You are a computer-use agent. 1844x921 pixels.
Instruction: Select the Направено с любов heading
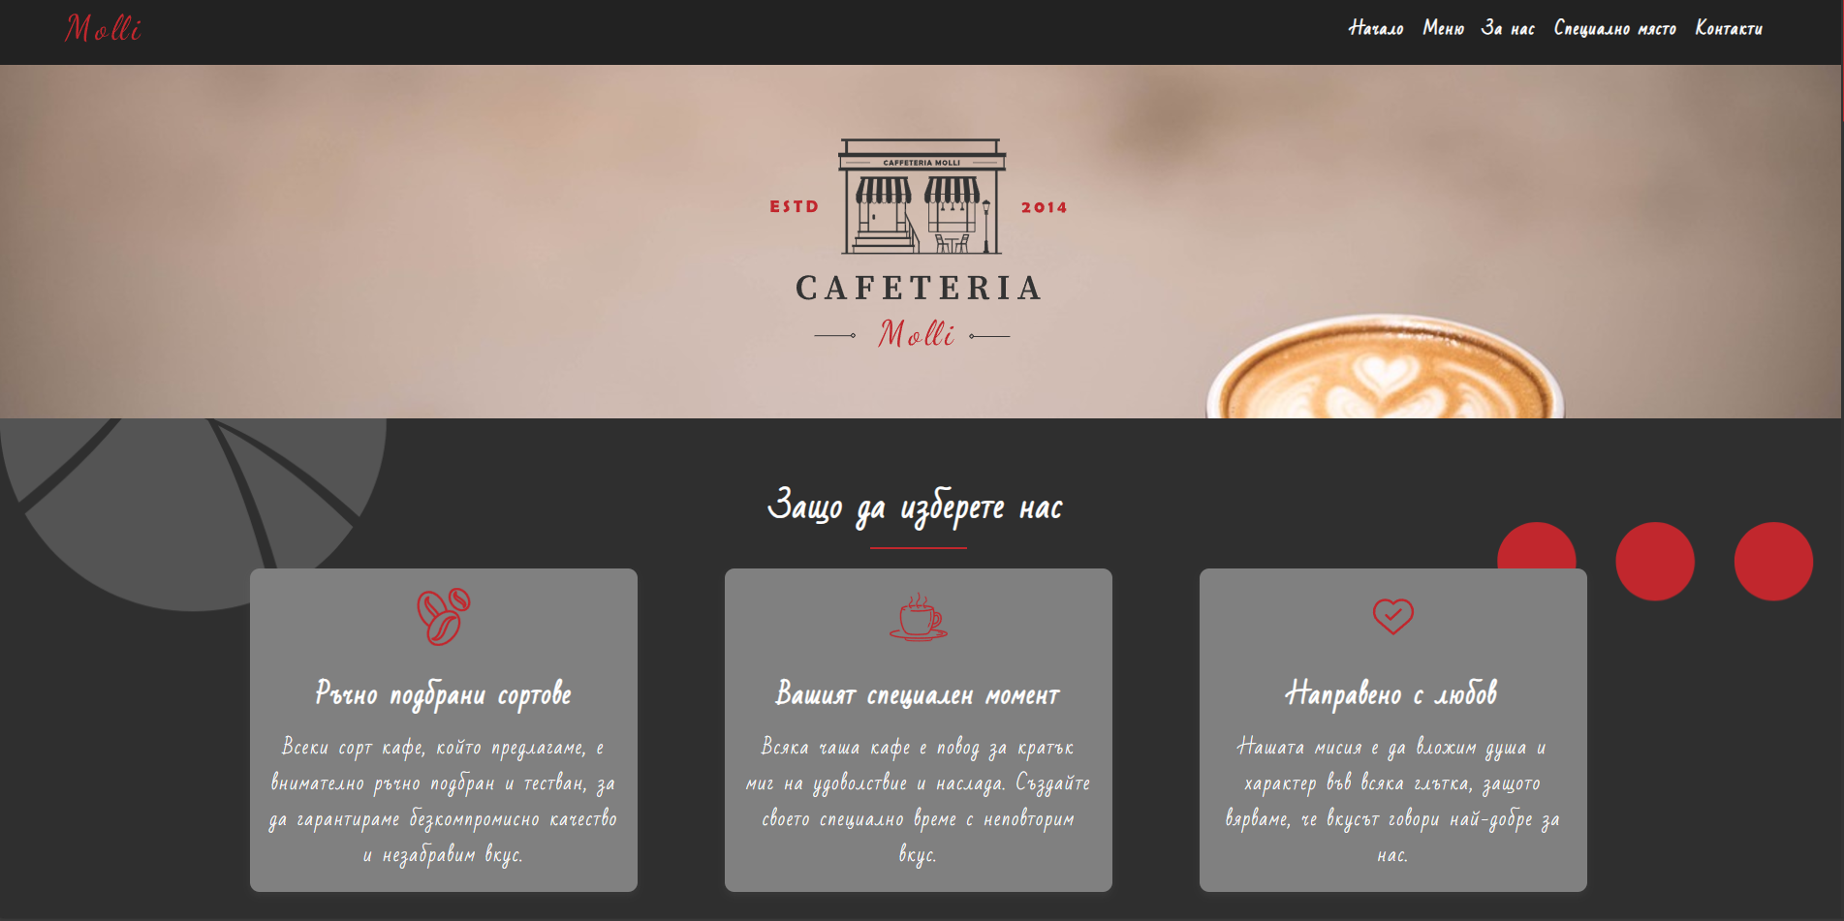coord(1391,693)
